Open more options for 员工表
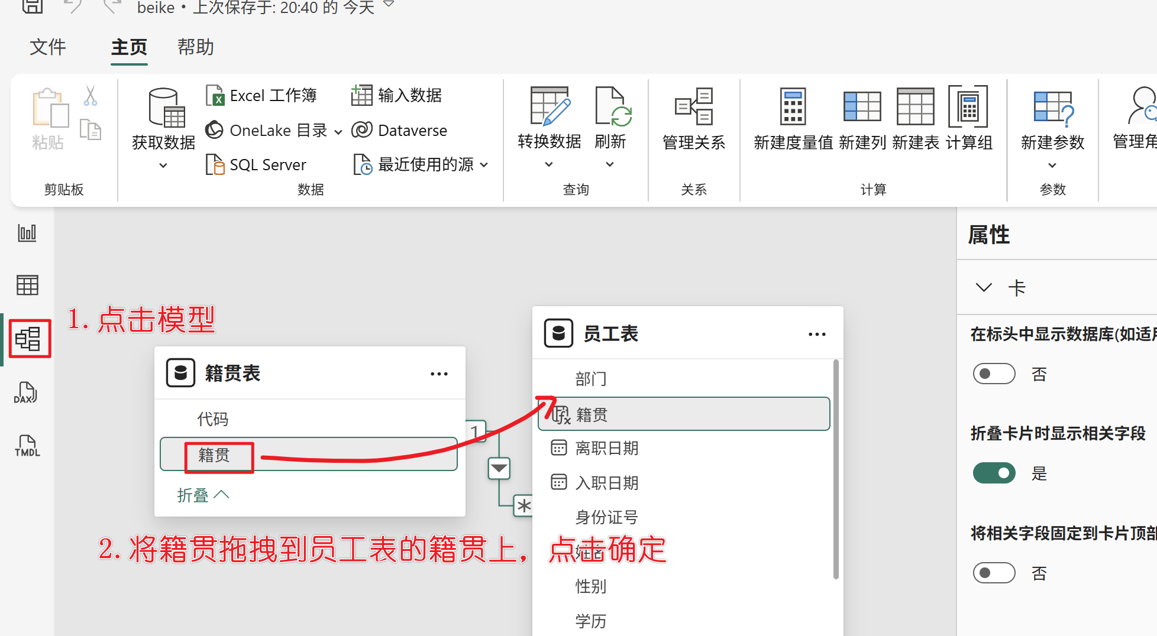The width and height of the screenshot is (1157, 636). pos(816,335)
